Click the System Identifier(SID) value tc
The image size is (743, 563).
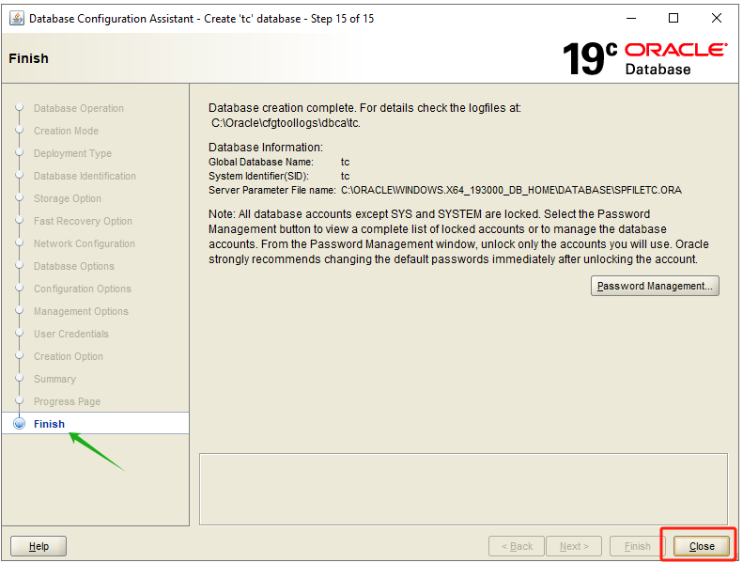pyautogui.click(x=345, y=177)
